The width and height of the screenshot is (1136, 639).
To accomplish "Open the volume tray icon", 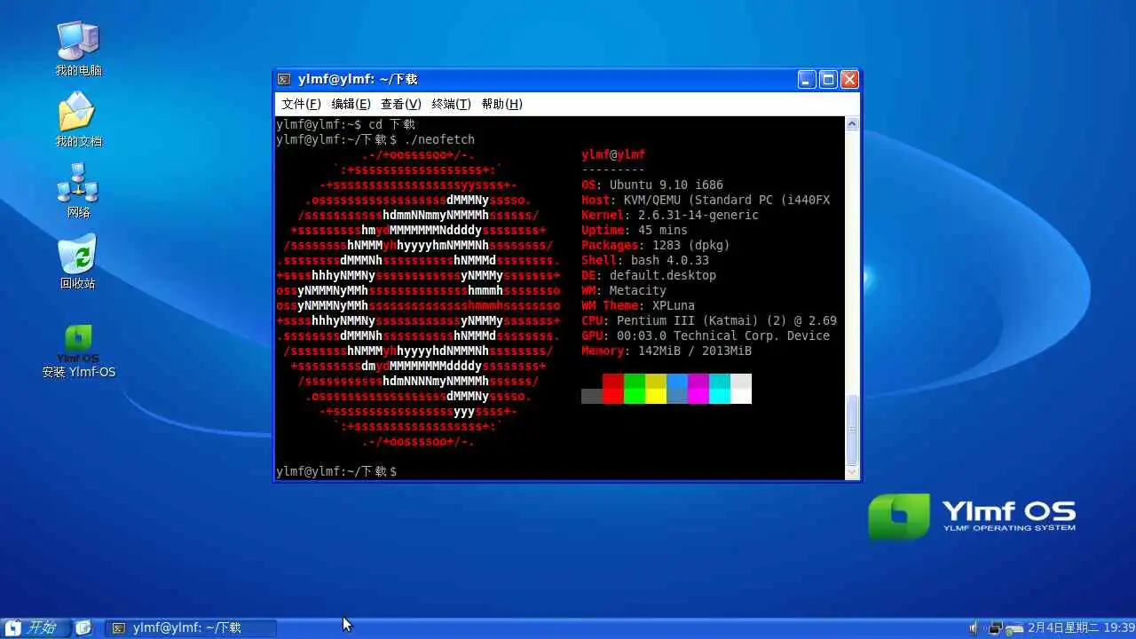I will pos(974,627).
